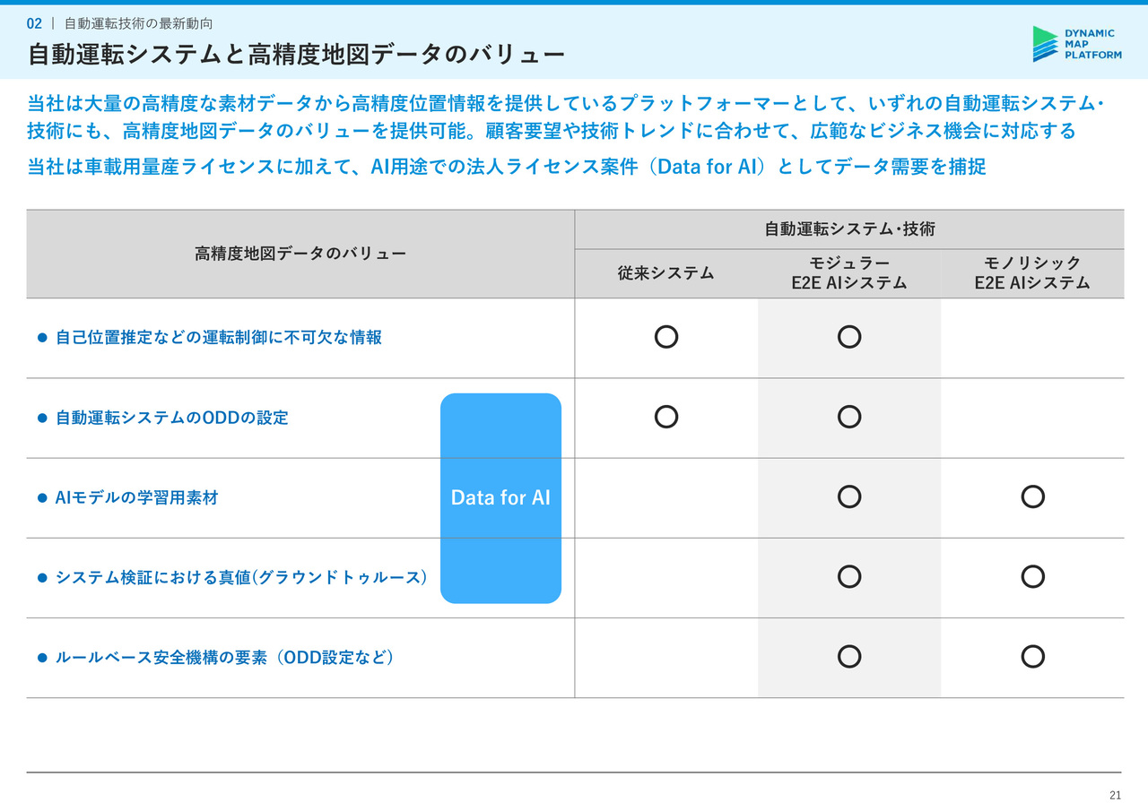Click the AIモデルの学習用素材 circle under モジュラー column
Viewport: 1148px width, 811px height.
(x=849, y=496)
